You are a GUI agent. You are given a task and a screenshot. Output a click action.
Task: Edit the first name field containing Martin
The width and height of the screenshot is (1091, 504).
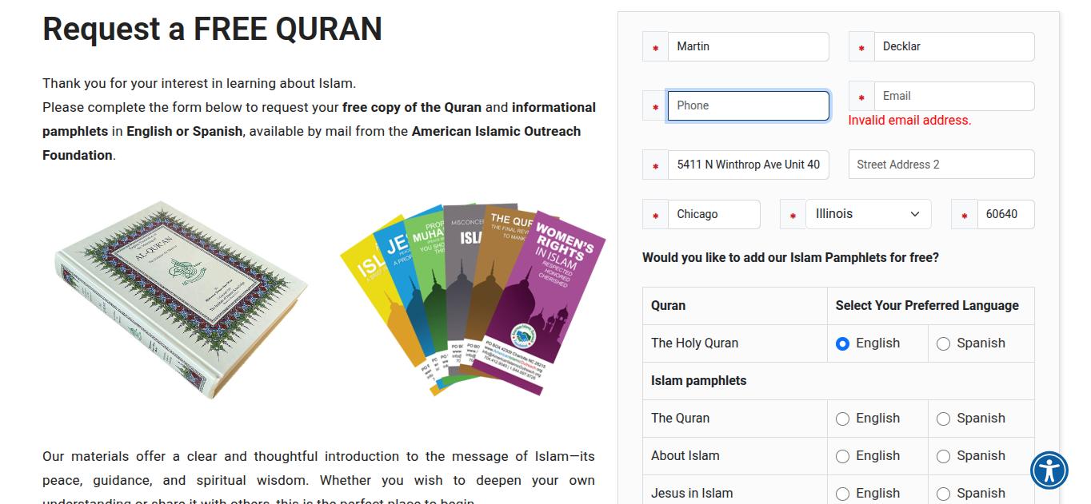(x=748, y=46)
